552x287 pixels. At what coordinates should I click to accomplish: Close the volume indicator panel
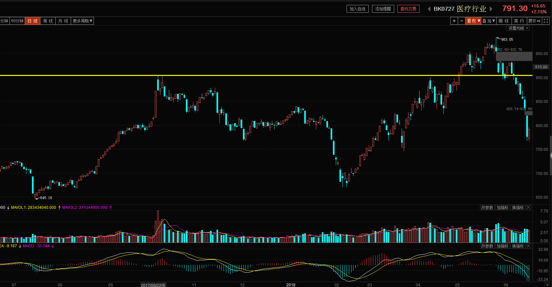(529, 208)
